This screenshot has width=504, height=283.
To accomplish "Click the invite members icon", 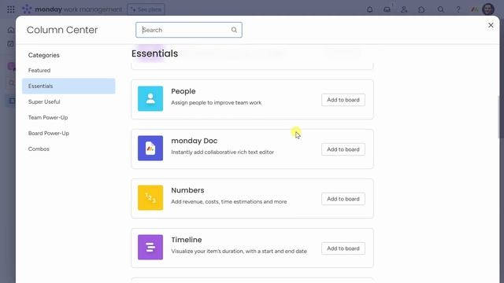I will [404, 9].
